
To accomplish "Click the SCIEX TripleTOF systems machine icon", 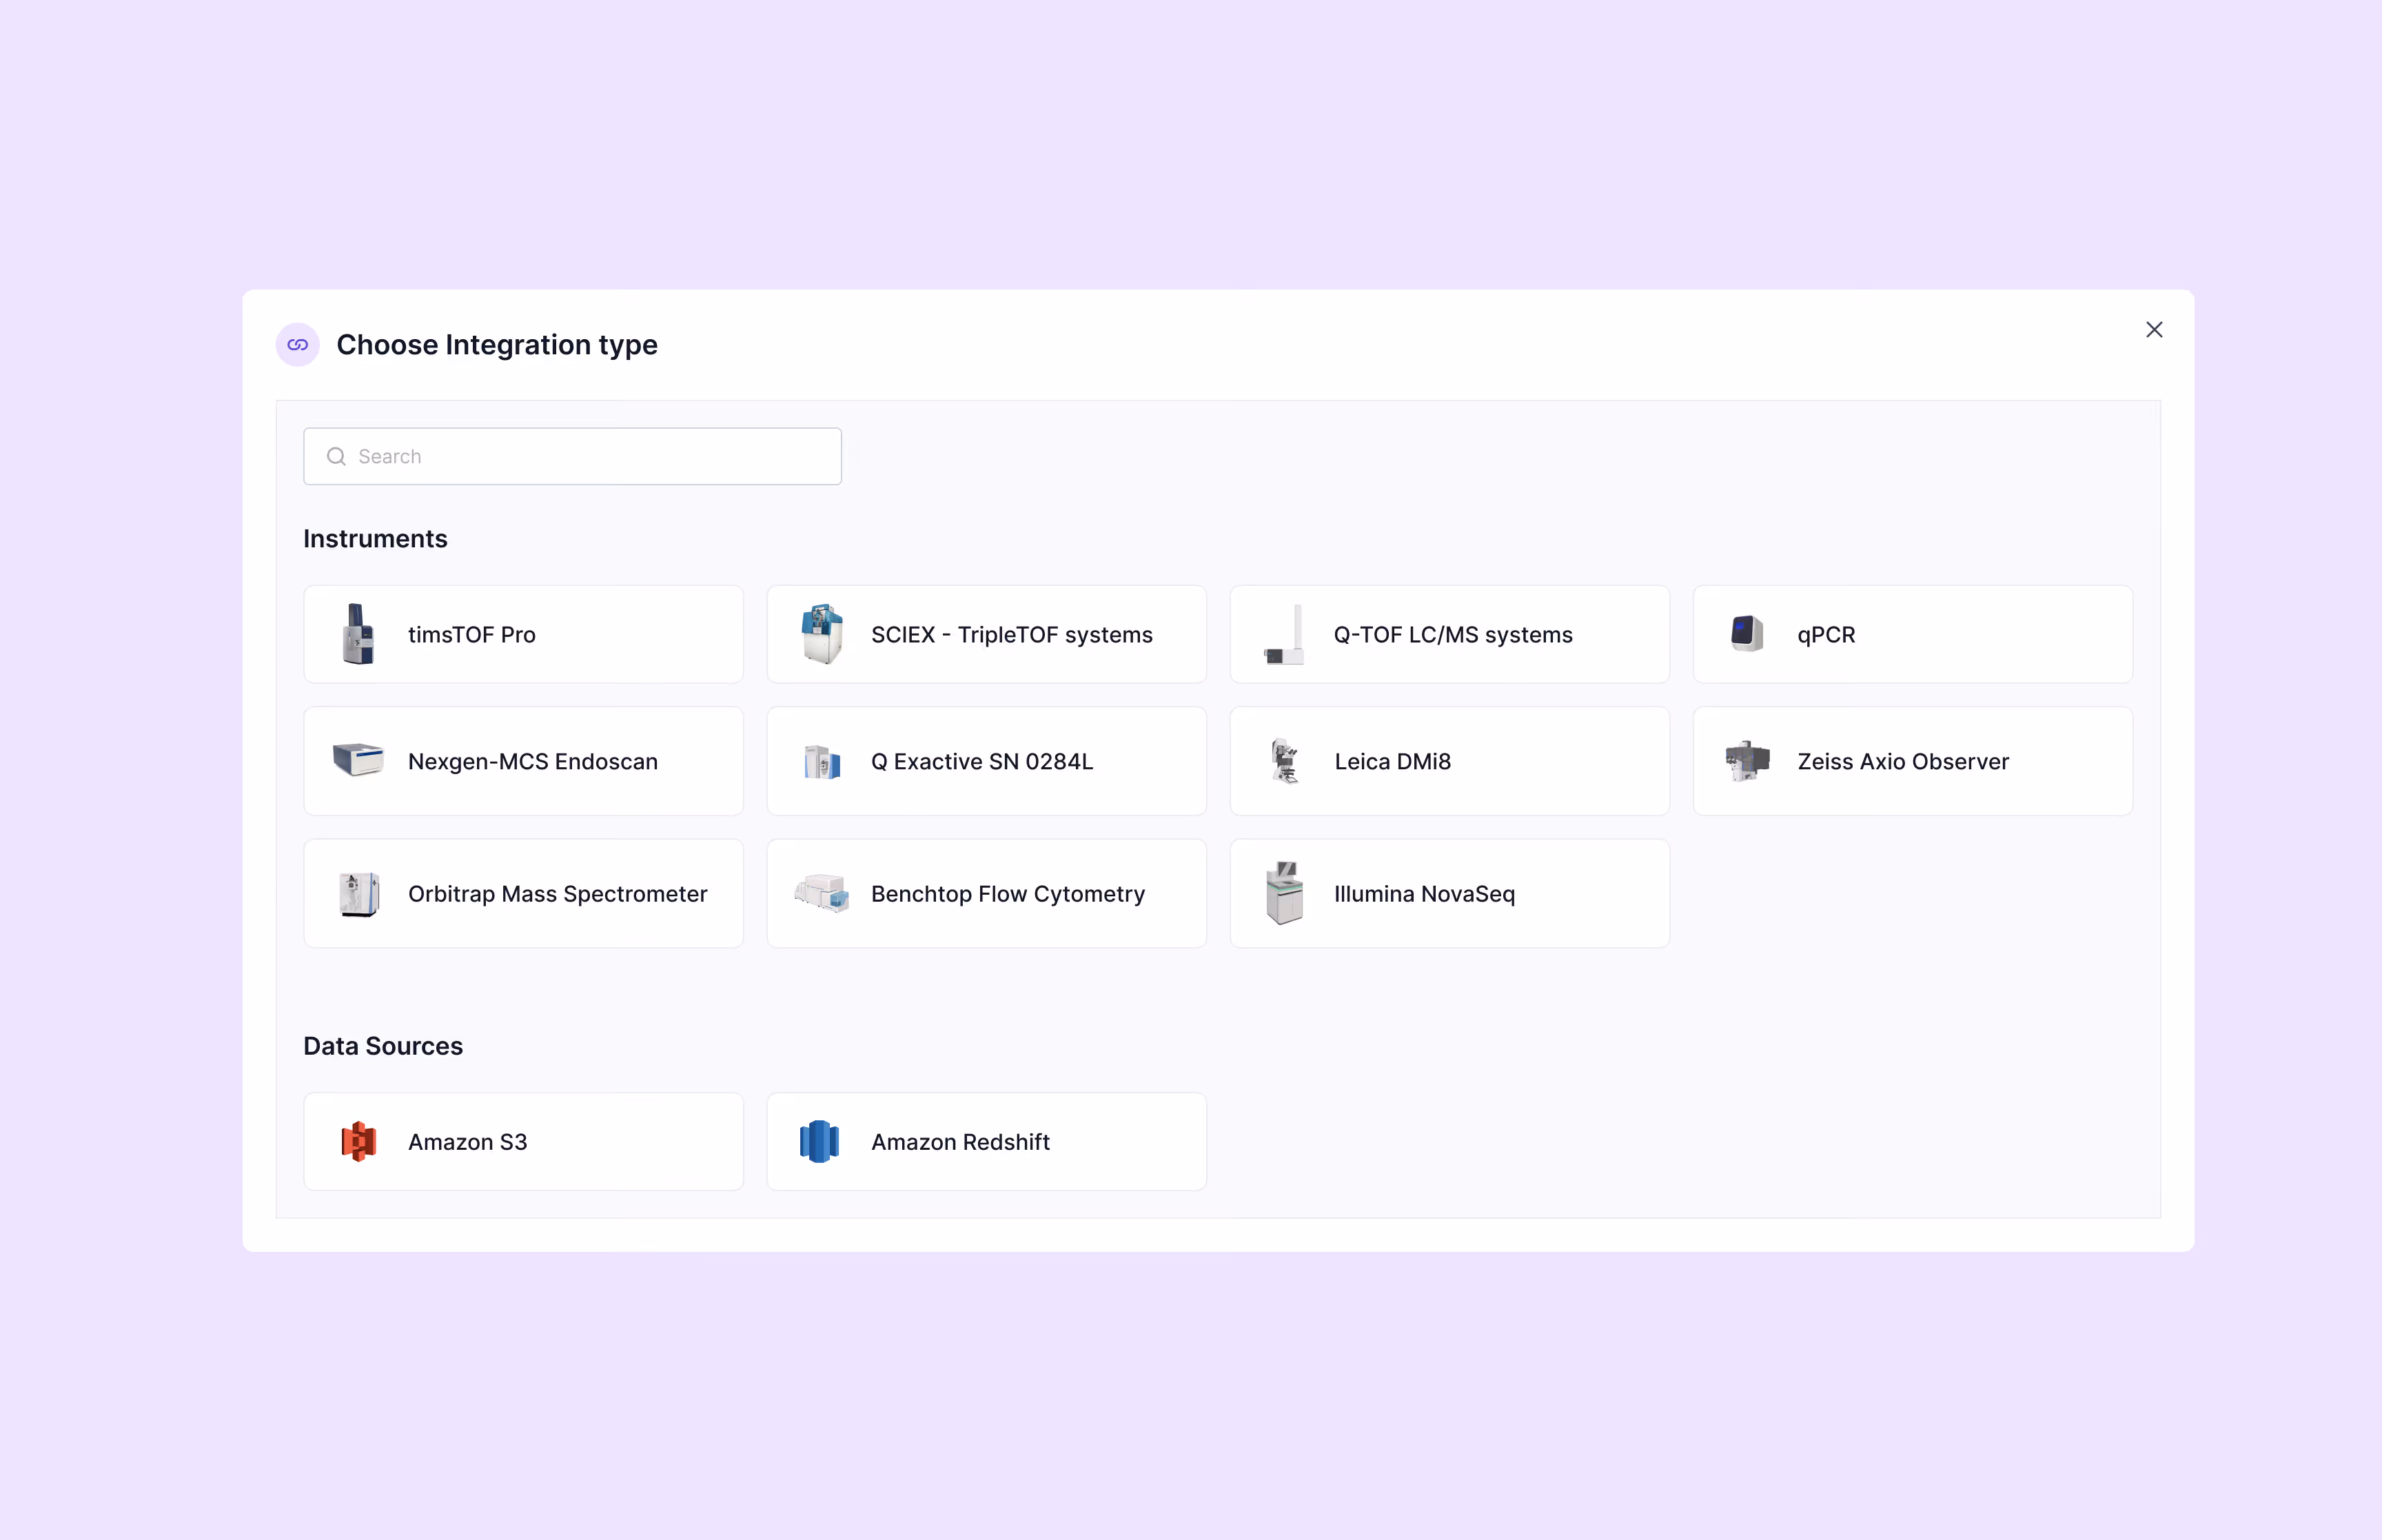I will 822,634.
